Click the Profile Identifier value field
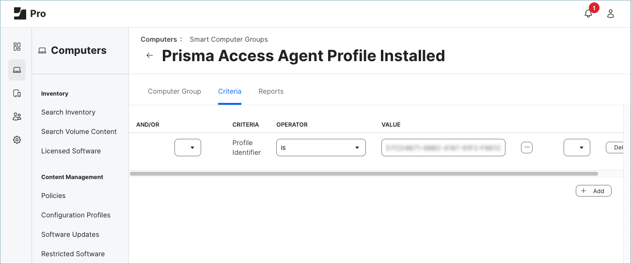The height and width of the screenshot is (264, 631). (x=443, y=148)
